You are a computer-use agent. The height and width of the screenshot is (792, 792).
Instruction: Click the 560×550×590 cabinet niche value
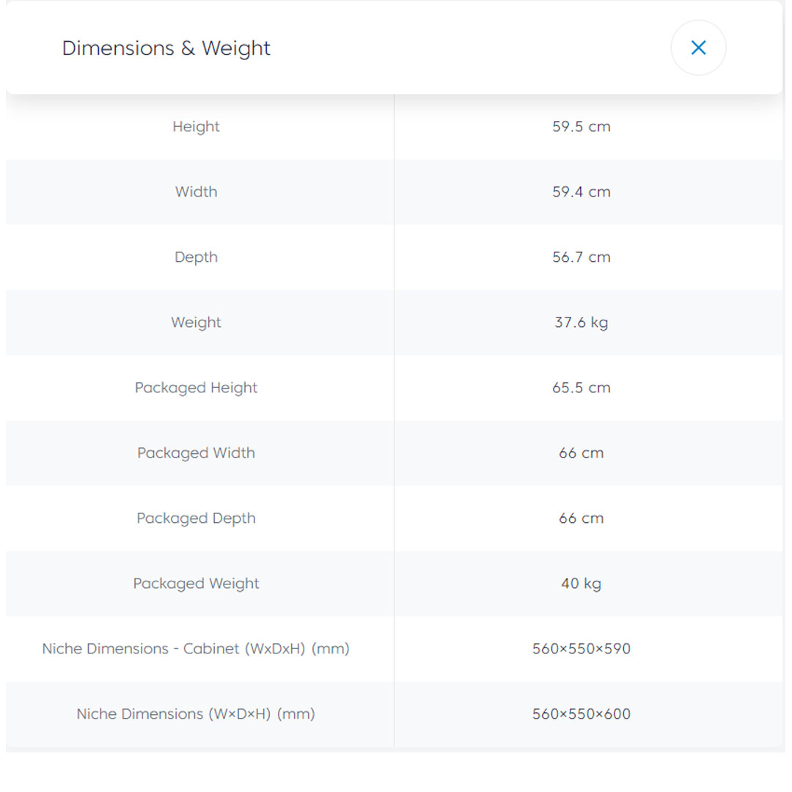581,648
